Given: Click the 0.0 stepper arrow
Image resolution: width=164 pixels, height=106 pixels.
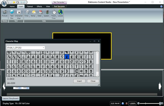Looking at the screenshot, I should [28, 88].
